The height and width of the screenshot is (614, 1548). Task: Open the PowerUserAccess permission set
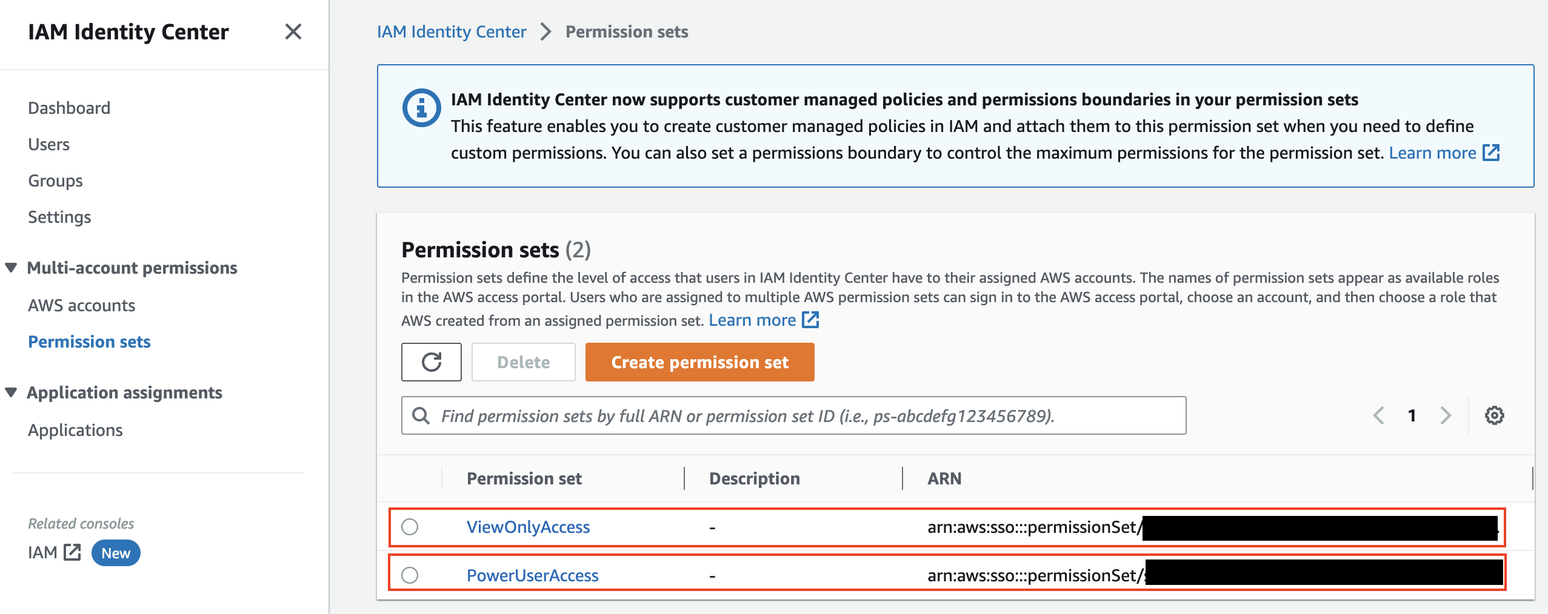[532, 575]
